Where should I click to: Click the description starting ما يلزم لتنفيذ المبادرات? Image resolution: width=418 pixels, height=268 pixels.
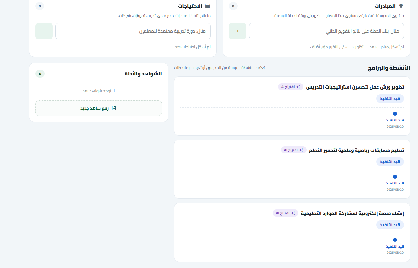(x=164, y=16)
